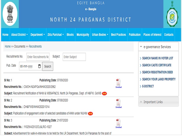The image size is (182, 136).
Task: Download PDF for recruitment Sl No 3
Action: (119, 124)
